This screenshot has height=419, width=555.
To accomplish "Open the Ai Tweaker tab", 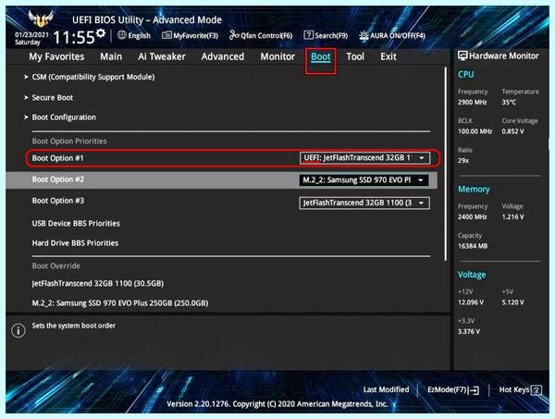I will point(162,56).
